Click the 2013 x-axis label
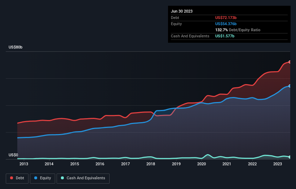Viewport: 296px width, 189px height. click(24, 164)
